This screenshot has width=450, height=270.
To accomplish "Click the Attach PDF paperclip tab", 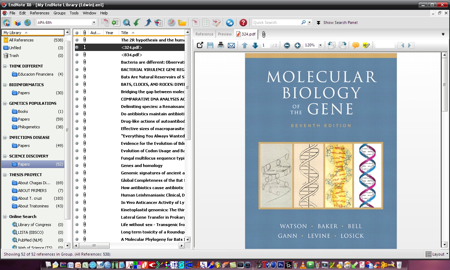I will 263,34.
